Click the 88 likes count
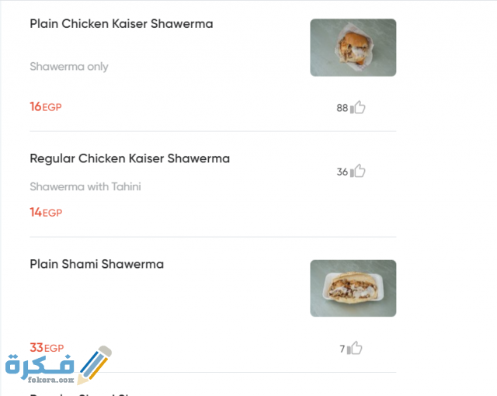The height and width of the screenshot is (396, 497). [x=342, y=109]
